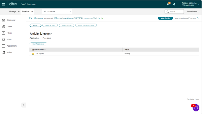Screen dimensions: 202x114
Task: Click the End Application button
Action: tap(38, 44)
